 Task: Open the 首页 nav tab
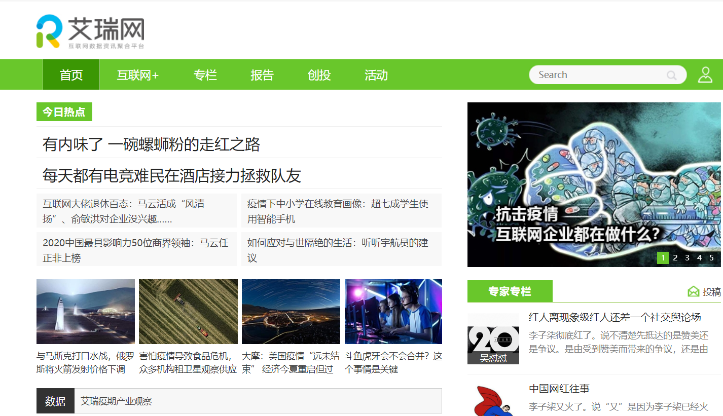[71, 75]
